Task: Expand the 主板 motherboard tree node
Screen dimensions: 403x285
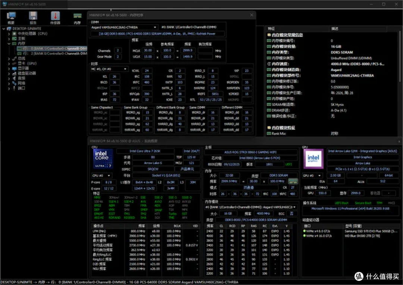Action: (9, 38)
